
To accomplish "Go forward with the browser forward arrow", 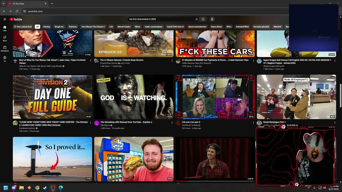I will [10, 11].
